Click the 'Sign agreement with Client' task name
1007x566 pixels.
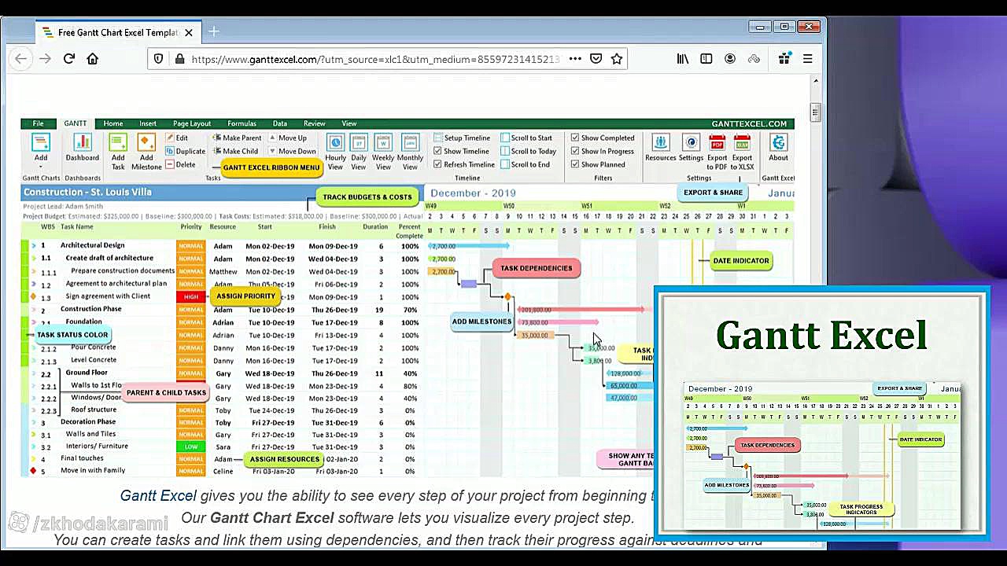pos(108,296)
